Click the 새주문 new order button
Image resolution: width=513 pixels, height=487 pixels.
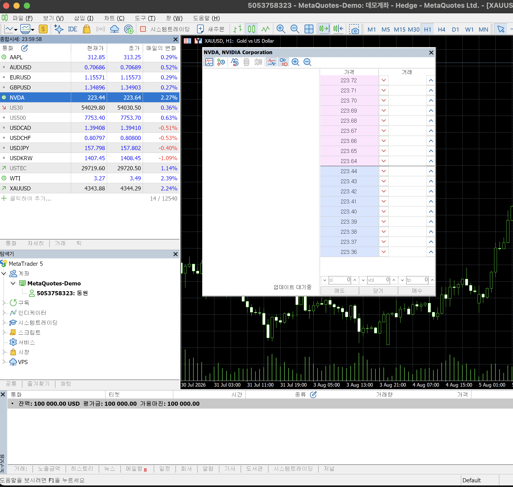coord(211,29)
